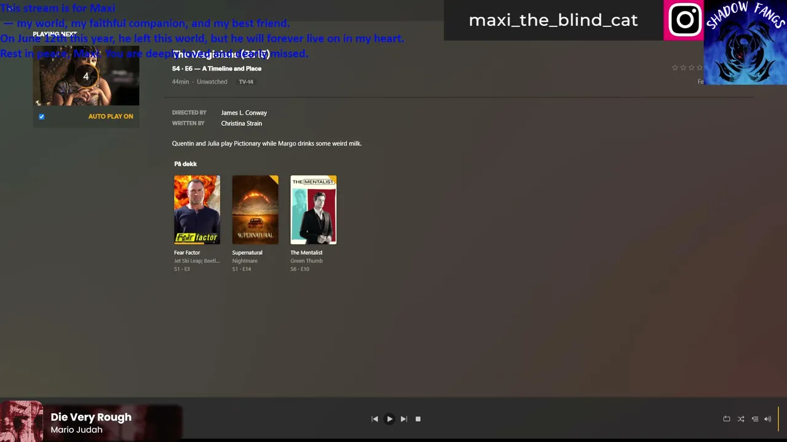
Task: Click The Mentalist title link
Action: pyautogui.click(x=306, y=252)
